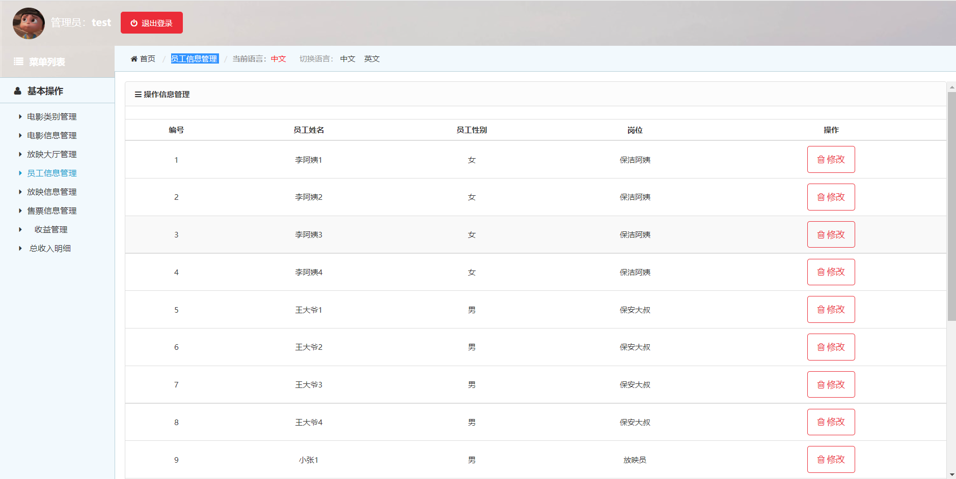
Task: Click the 操作 column header
Action: (831, 130)
